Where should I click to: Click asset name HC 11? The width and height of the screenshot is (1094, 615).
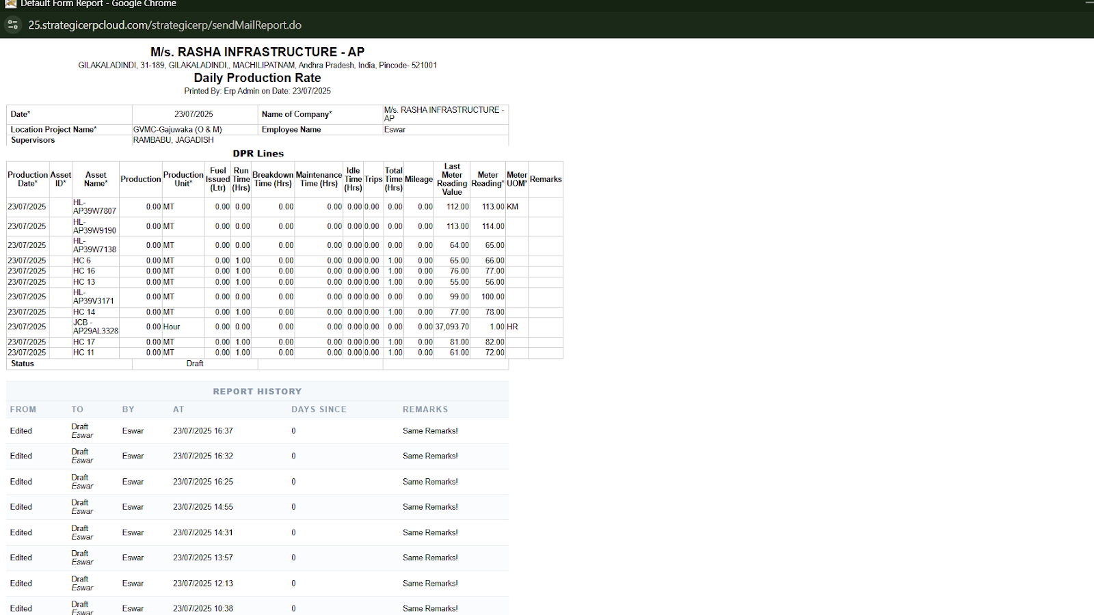coord(84,353)
